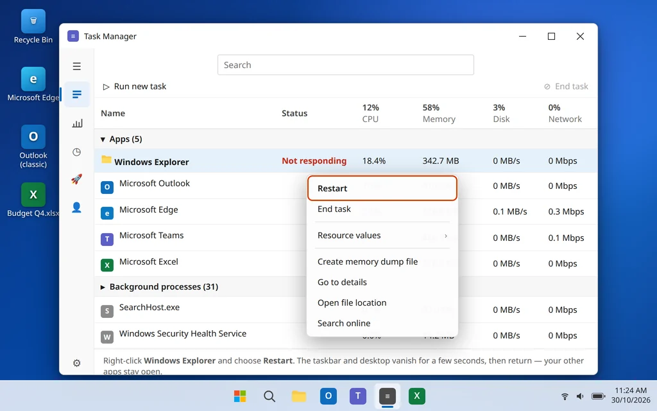Sort by the Memory column header
The image size is (657, 411).
coord(439,113)
